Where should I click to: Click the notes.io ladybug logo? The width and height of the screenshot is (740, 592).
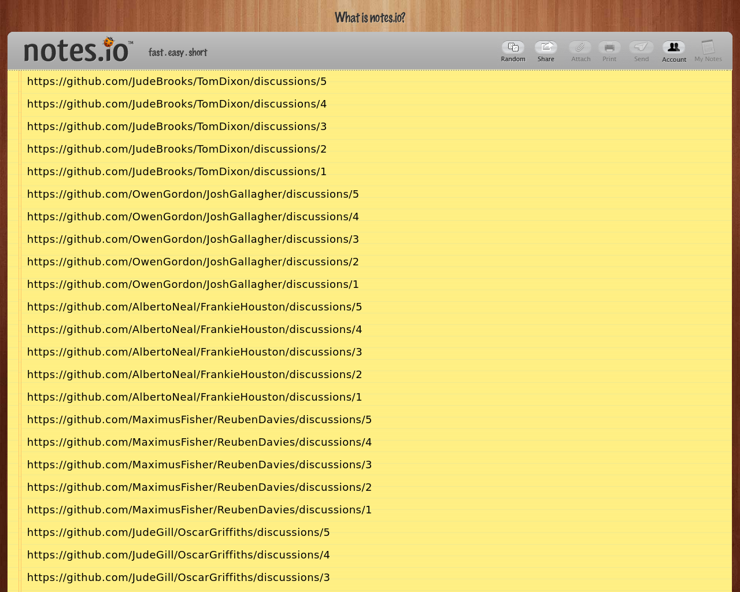coord(78,50)
